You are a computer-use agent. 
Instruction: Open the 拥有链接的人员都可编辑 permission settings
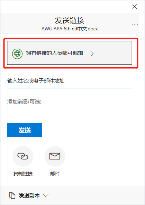70,53
